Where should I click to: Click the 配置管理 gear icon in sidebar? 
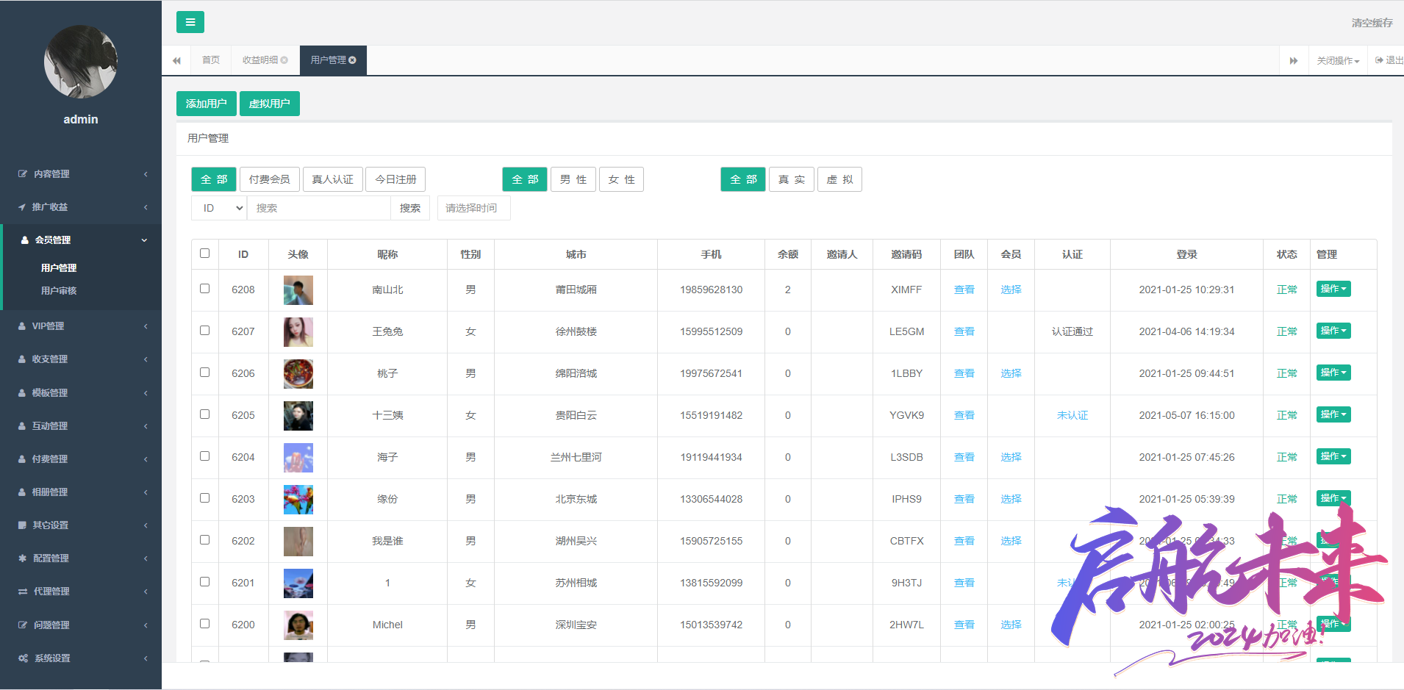pos(22,558)
